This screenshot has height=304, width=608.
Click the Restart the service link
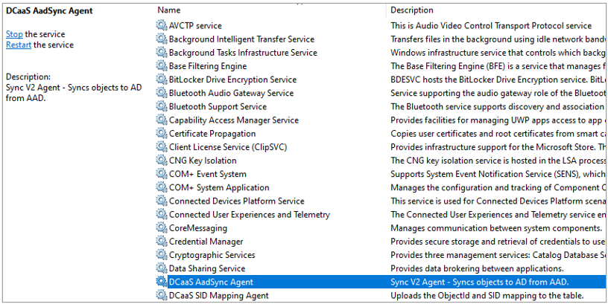click(x=19, y=45)
